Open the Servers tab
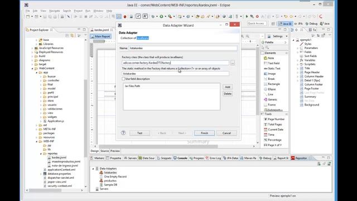The image size is (357, 201). tap(130, 158)
